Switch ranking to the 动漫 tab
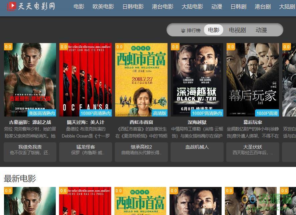Viewport: 296px width, 215px height. pos(261,30)
